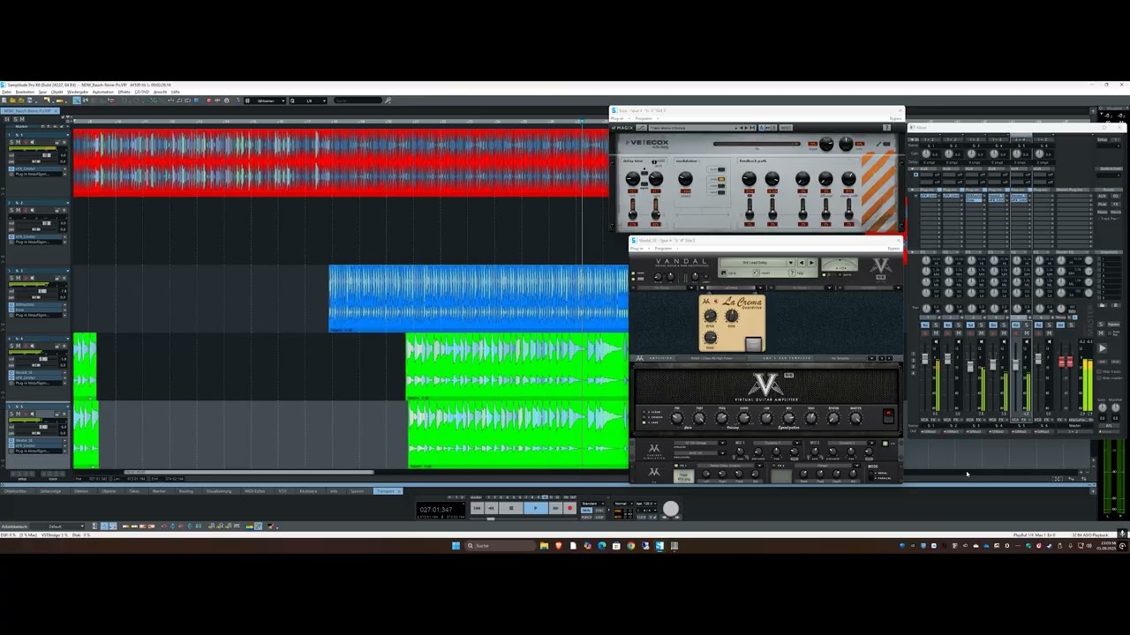Click the taskbar Suche search box
1130x635 pixels.
499,546
